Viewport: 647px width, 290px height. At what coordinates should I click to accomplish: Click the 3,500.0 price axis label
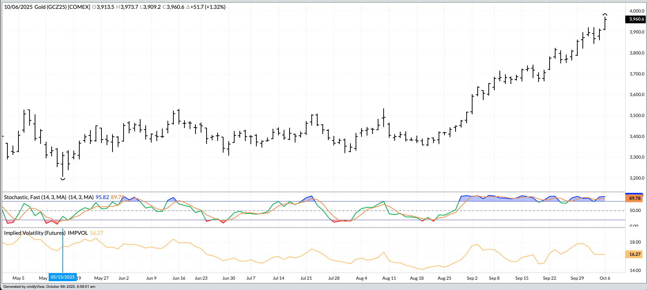click(x=637, y=116)
